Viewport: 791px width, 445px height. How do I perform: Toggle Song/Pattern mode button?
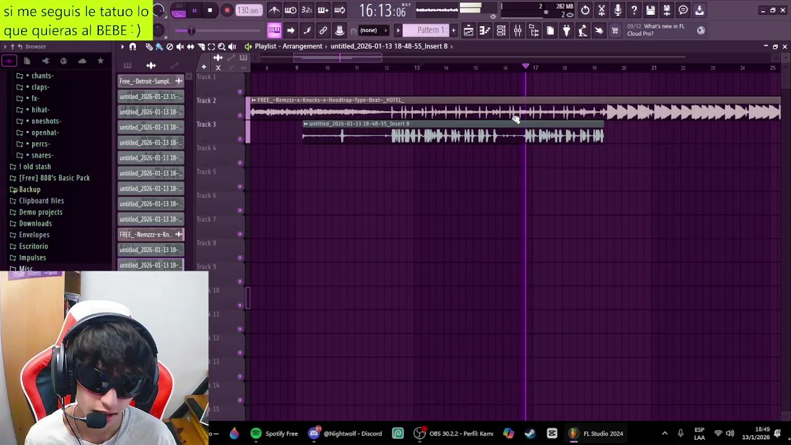point(179,11)
